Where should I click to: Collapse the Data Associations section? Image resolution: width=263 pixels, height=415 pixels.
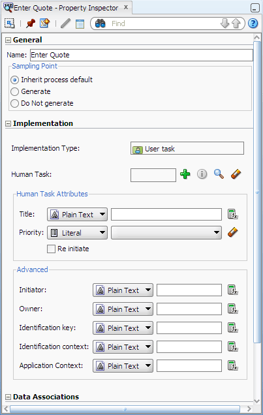[x=8, y=397]
